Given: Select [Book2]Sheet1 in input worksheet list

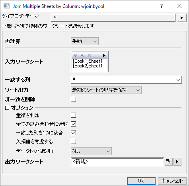Looking at the screenshot, I should (88, 66).
